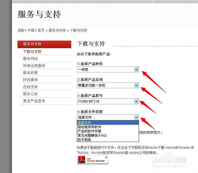The height and width of the screenshot is (173, 198).
Task: Click the Get Adobe Reader button
Action: (x=93, y=160)
